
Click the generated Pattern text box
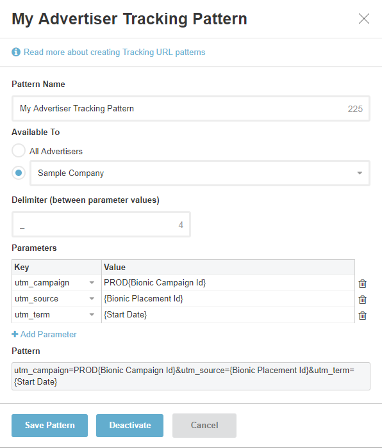pos(191,376)
